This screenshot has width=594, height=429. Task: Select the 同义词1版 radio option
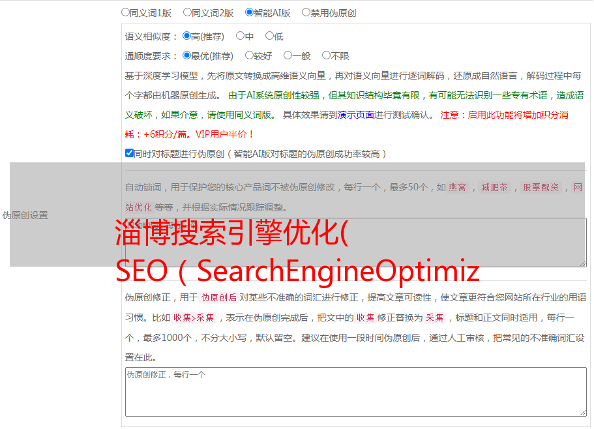click(x=125, y=12)
